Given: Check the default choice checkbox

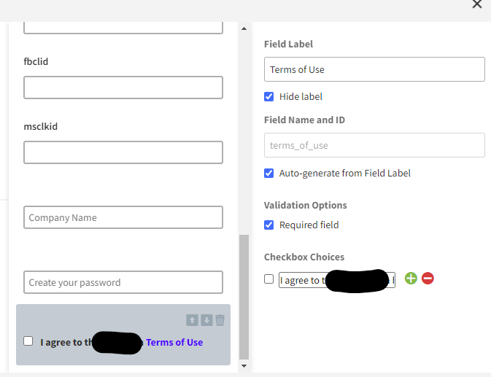Looking at the screenshot, I should click(268, 279).
